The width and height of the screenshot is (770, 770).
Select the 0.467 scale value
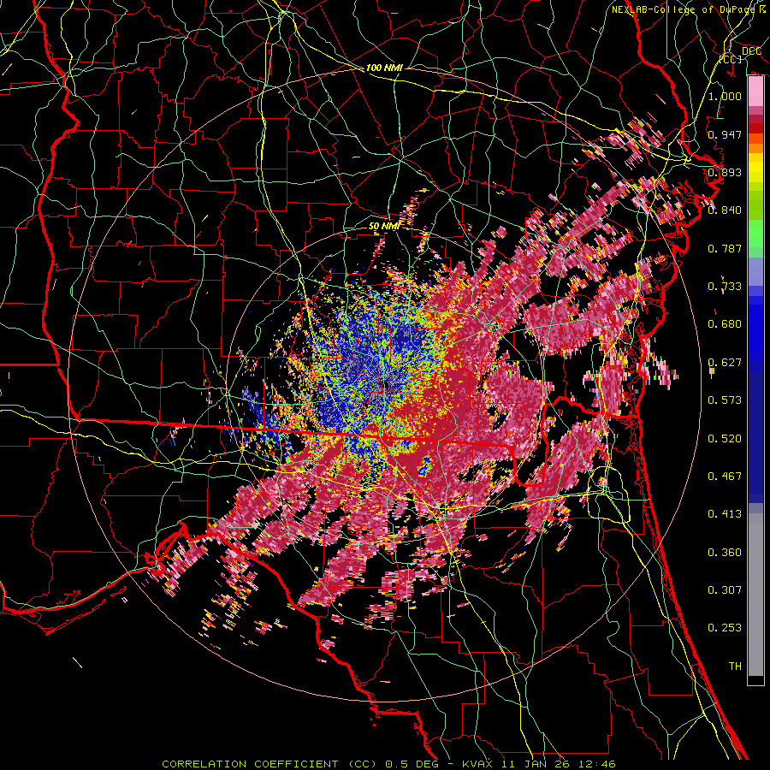725,477
